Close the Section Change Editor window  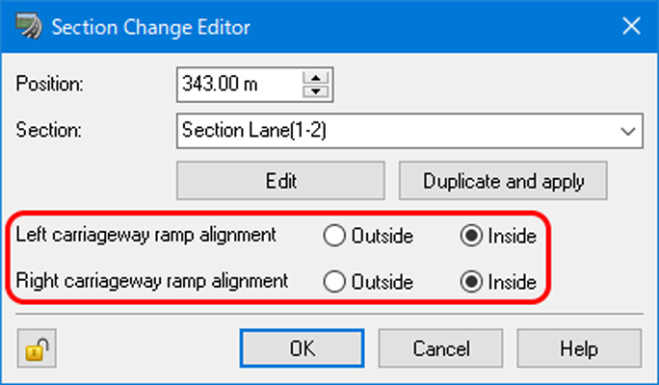631,26
